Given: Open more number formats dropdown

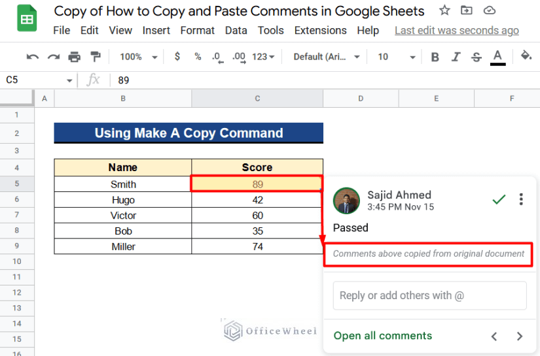Looking at the screenshot, I should [263, 57].
